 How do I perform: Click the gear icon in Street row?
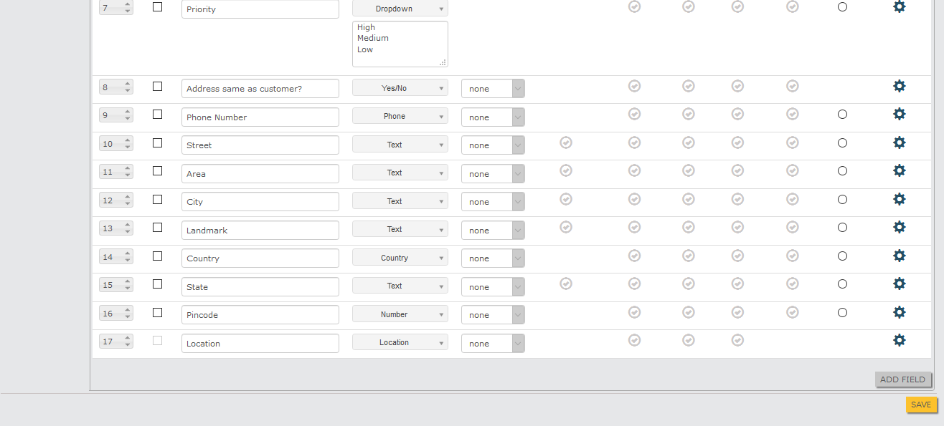(899, 142)
